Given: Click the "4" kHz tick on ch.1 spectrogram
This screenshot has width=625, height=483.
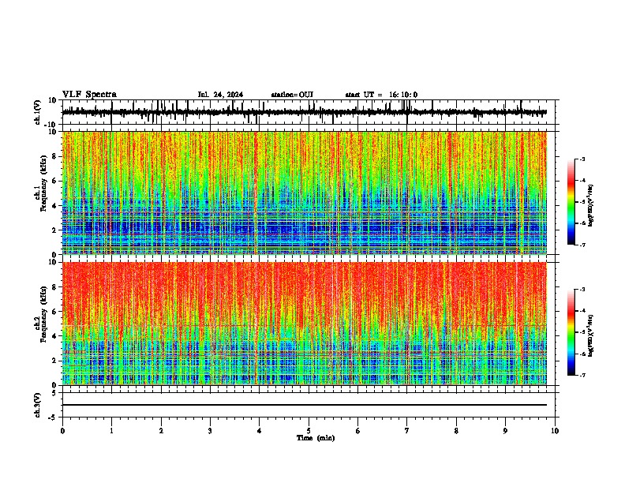Looking at the screenshot, I should click(54, 206).
